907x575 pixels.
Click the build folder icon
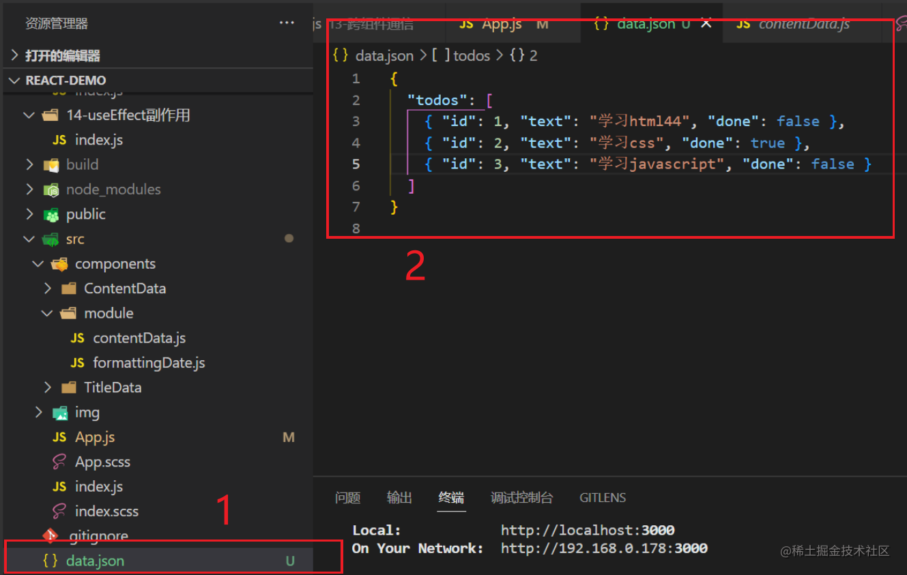[x=51, y=164]
